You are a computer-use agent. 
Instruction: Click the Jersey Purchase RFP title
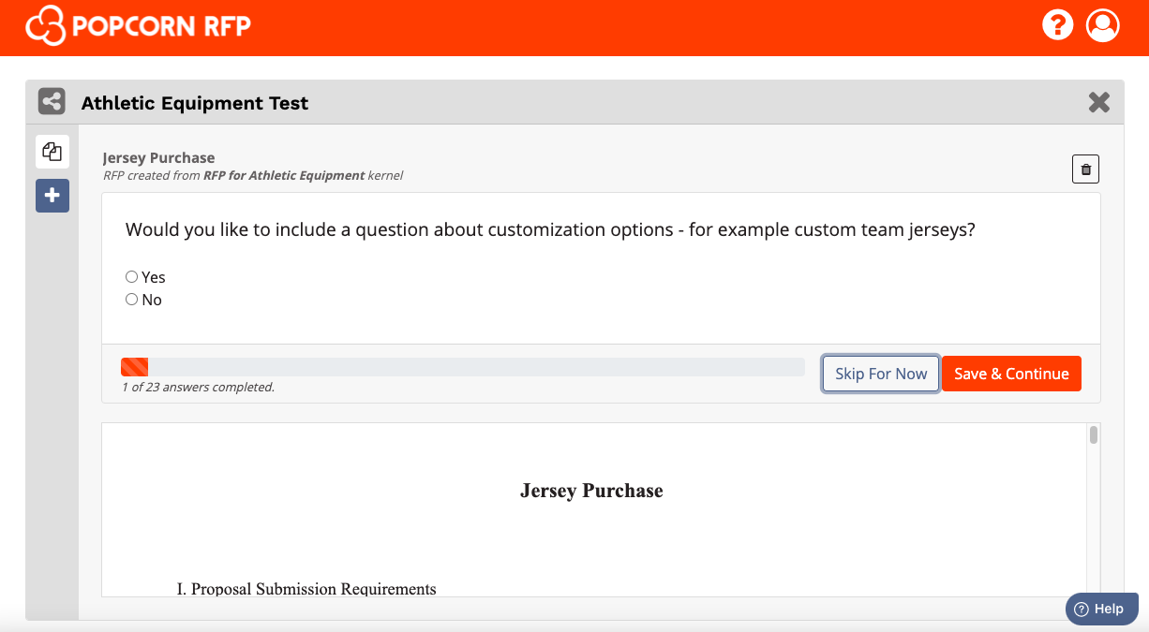point(158,157)
